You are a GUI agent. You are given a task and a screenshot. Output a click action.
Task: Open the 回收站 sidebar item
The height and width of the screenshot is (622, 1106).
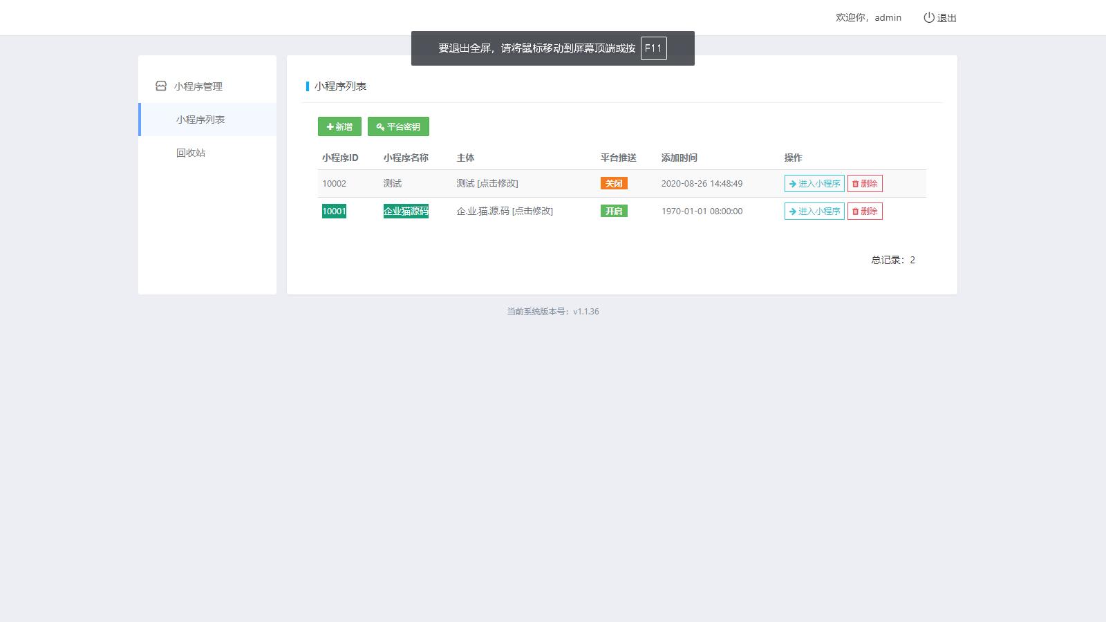point(191,153)
